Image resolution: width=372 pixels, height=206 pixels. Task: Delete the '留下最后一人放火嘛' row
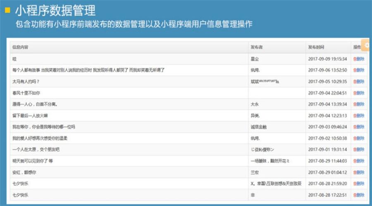click(x=359, y=115)
